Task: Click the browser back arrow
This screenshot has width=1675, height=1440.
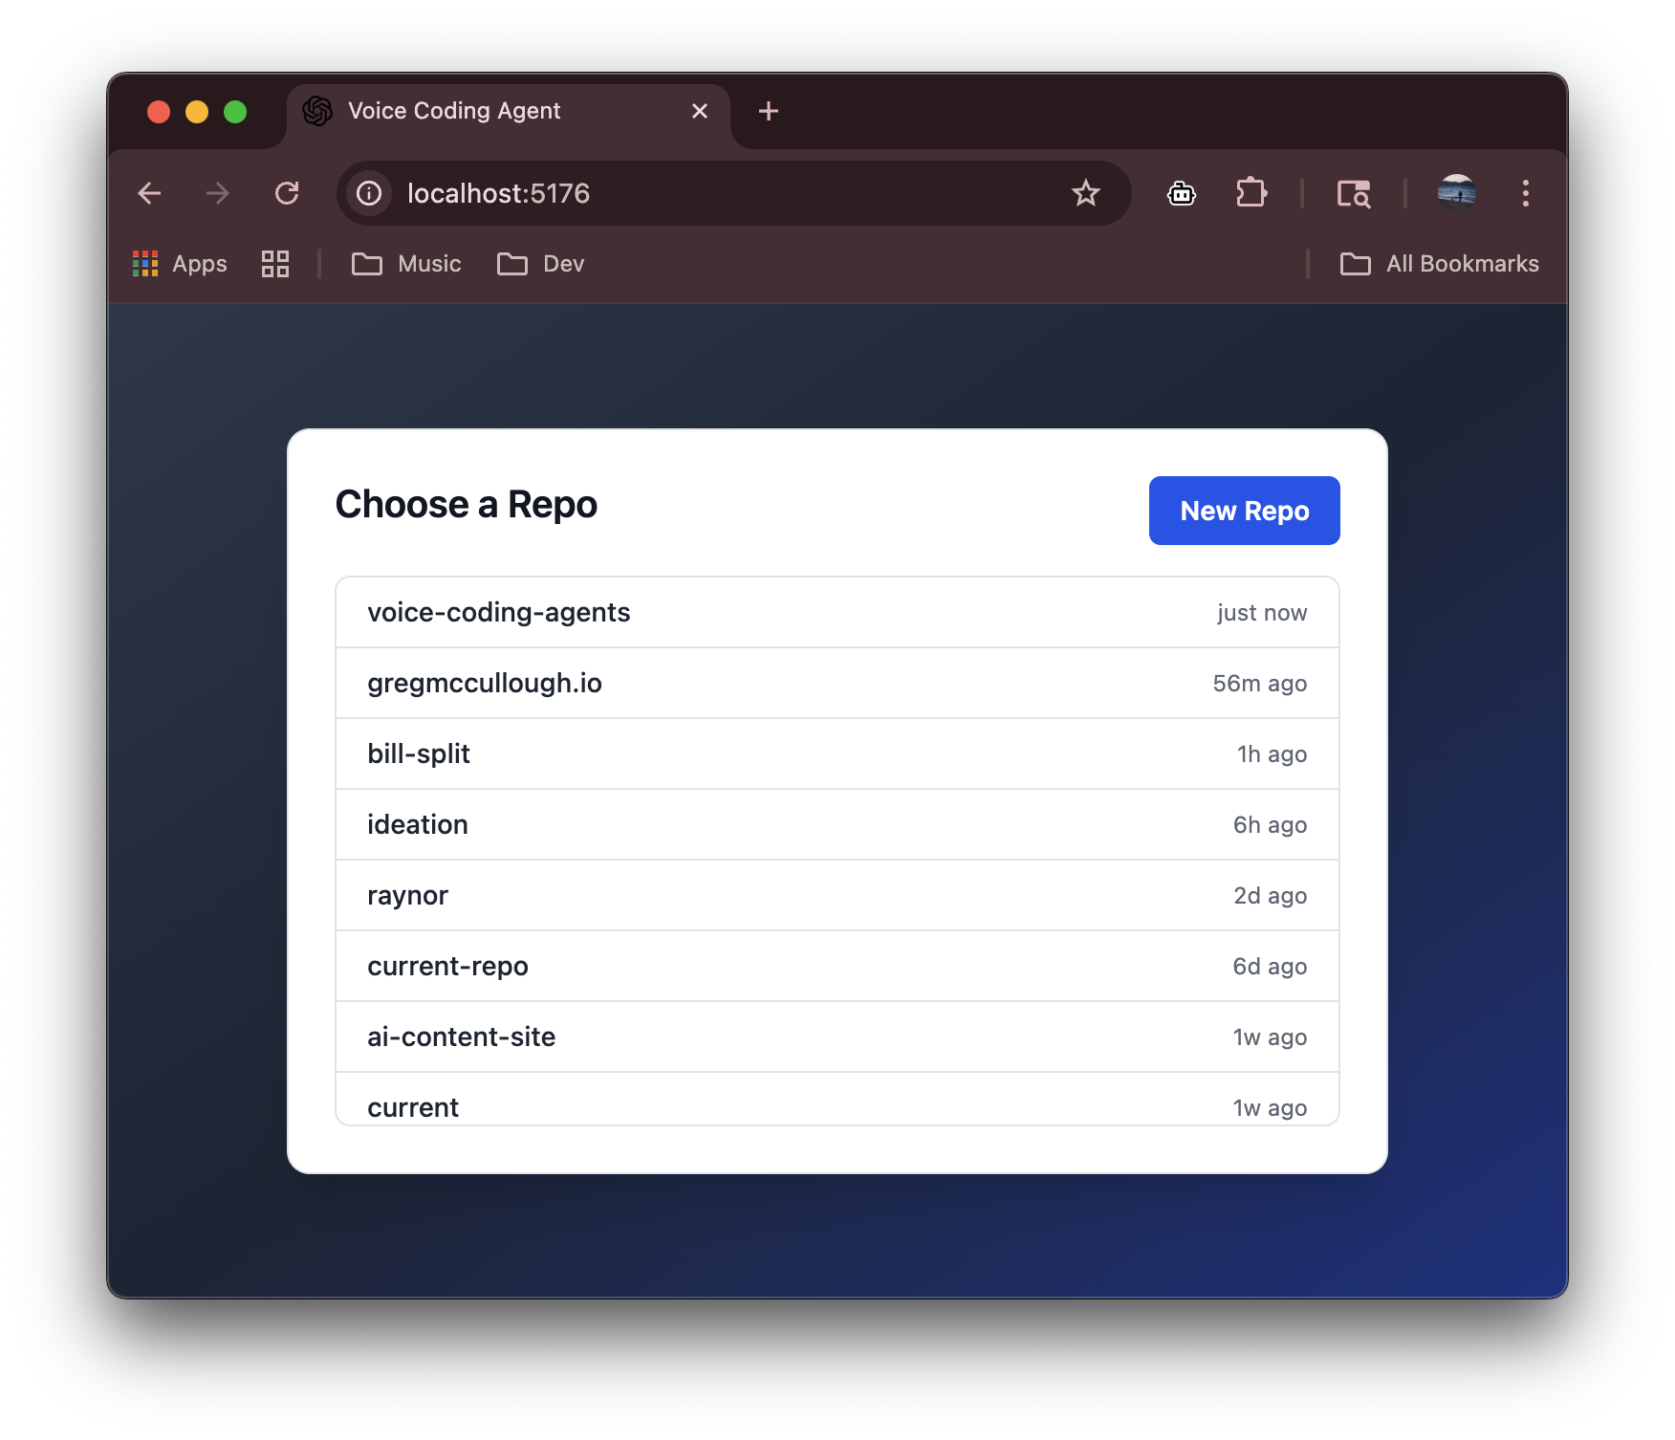Action: [150, 194]
